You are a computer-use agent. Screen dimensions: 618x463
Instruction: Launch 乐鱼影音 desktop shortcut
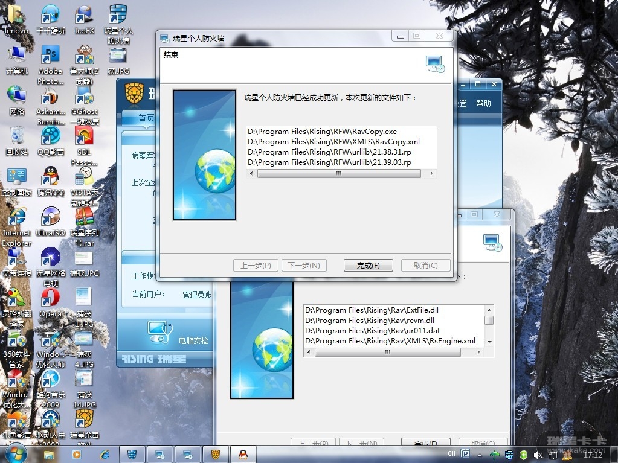[16, 425]
